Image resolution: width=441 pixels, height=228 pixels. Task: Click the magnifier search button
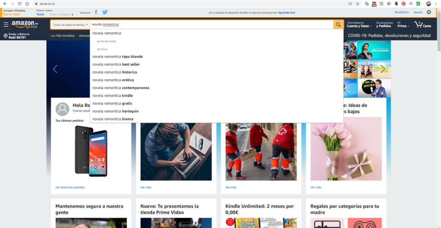point(339,25)
